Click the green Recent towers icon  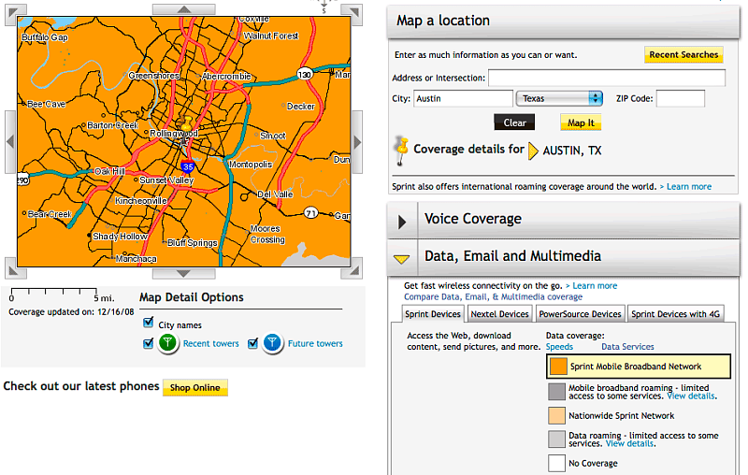coord(167,342)
